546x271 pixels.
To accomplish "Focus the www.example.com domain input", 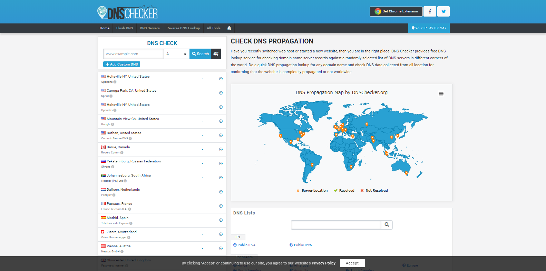I will coord(134,54).
